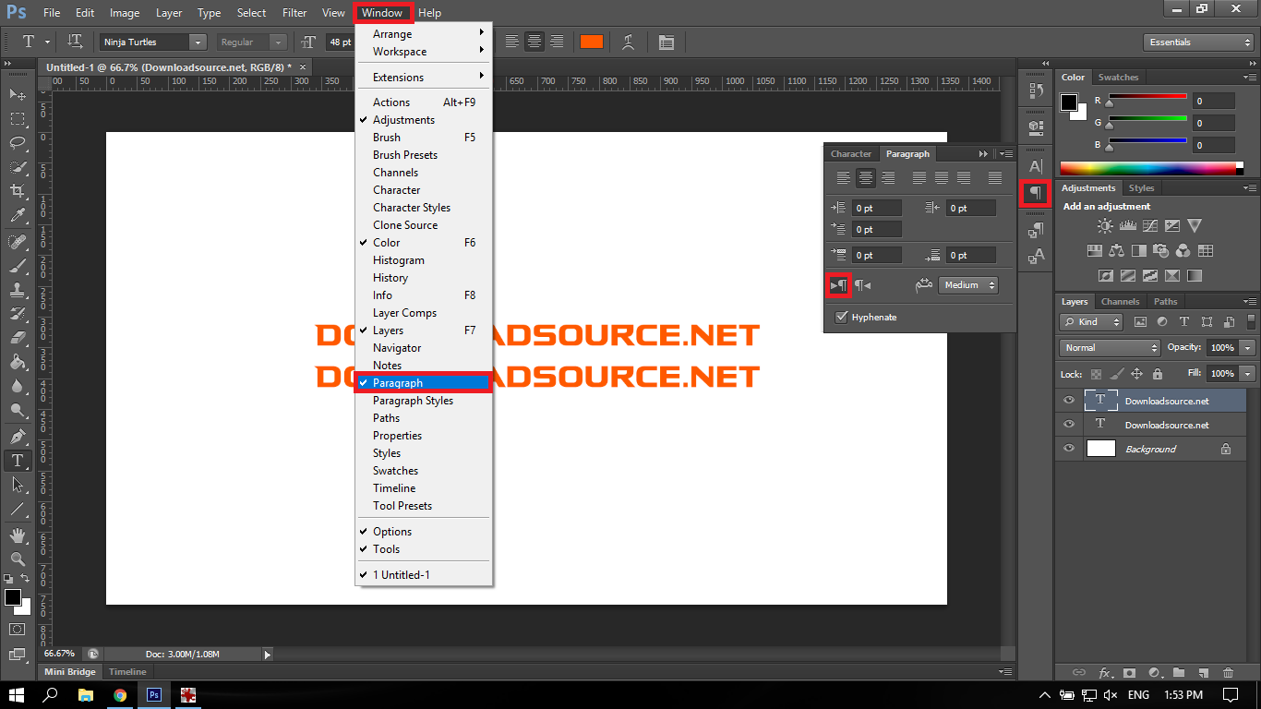Click the Background layer thumbnail
This screenshot has width=1261, height=709.
[x=1101, y=449]
